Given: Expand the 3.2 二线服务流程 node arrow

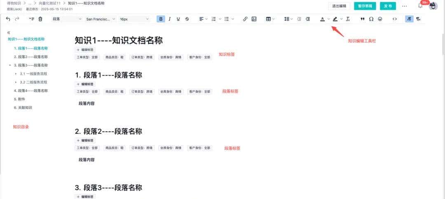Looking at the screenshot, I should 16,82.
